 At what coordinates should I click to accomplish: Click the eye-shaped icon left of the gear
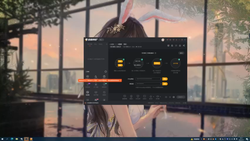pos(166,97)
